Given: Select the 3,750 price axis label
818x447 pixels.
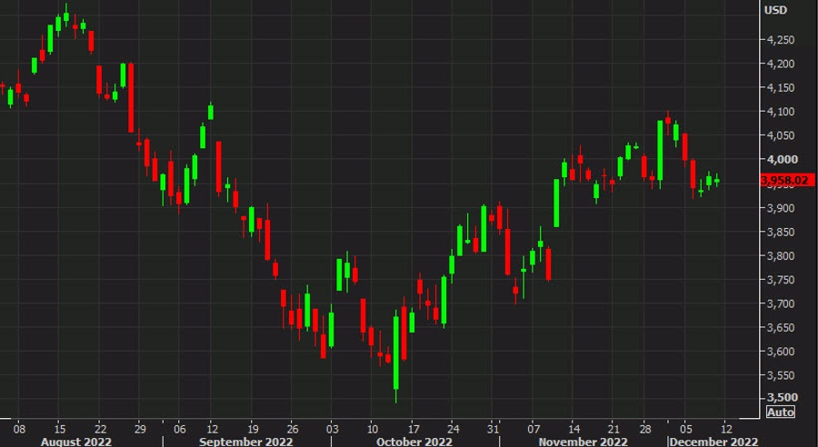Looking at the screenshot, I should click(781, 280).
